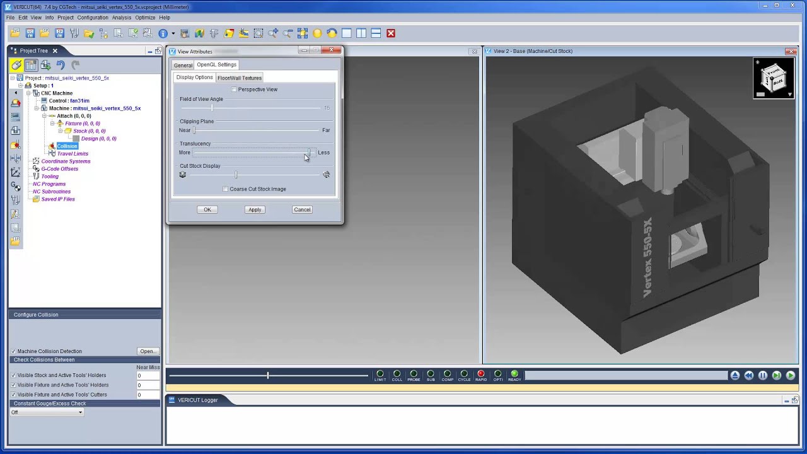This screenshot has width=807, height=454.
Task: Click the import/add icon in Project Tree toolbar
Action: (45, 65)
